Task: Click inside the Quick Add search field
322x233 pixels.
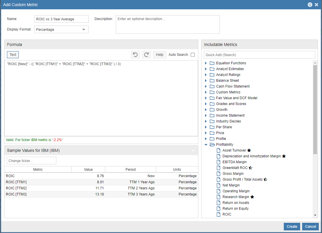Action: [x=259, y=54]
